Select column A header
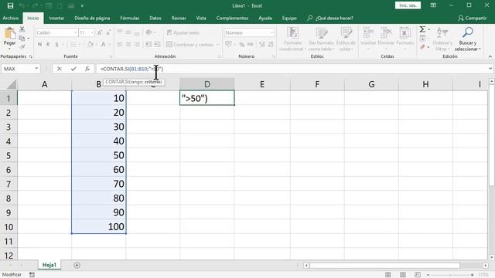Screen dimensions: 495x278 (45, 84)
